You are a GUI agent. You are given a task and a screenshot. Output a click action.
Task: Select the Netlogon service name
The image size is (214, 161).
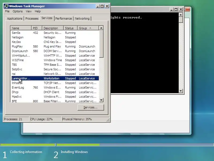(17, 37)
